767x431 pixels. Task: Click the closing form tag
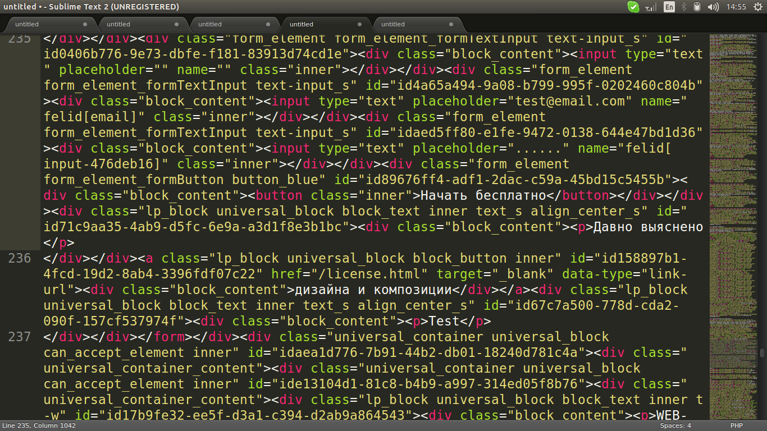pos(162,337)
